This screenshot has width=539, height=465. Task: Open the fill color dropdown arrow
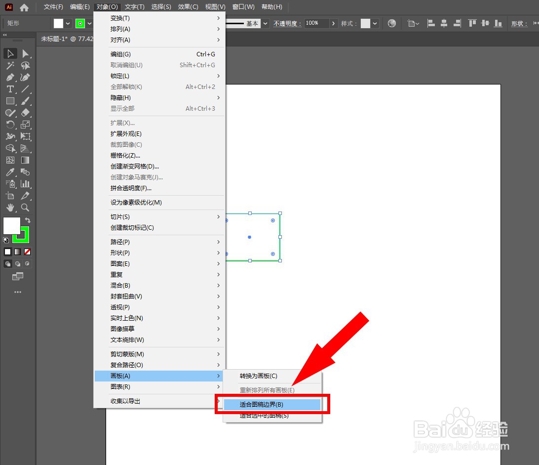[68, 23]
